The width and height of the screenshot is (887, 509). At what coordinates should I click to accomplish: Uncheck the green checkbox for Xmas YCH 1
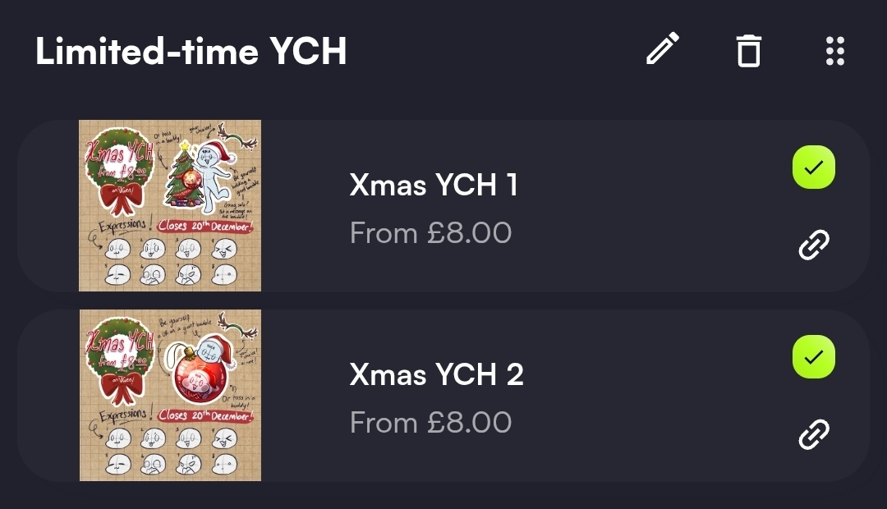tap(813, 168)
